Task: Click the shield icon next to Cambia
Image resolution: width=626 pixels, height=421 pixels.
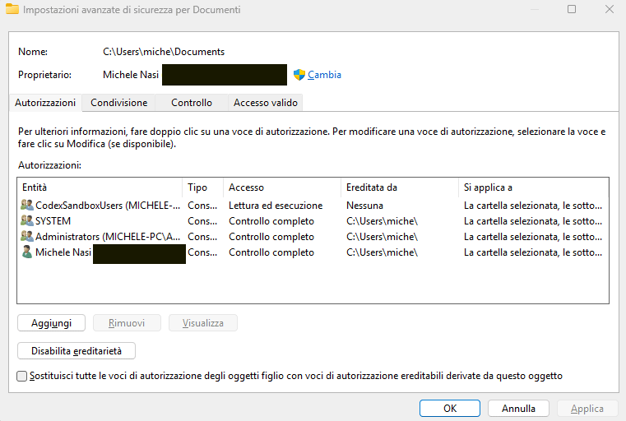Action: coord(299,75)
